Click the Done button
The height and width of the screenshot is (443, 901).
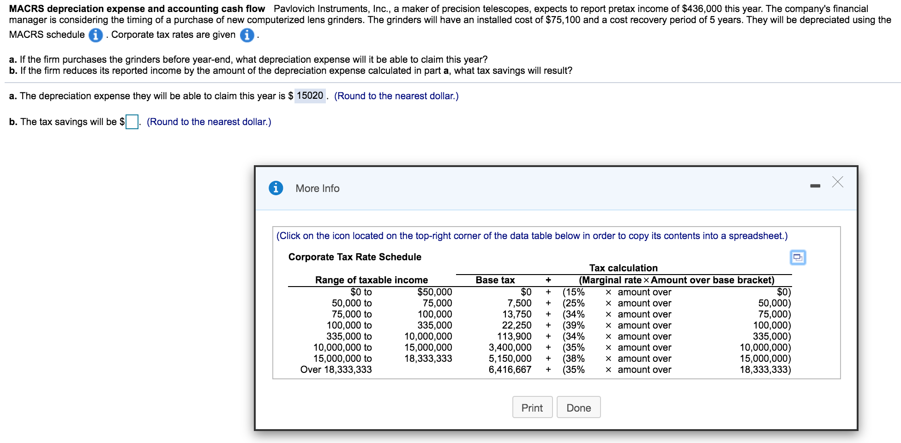[x=578, y=407]
